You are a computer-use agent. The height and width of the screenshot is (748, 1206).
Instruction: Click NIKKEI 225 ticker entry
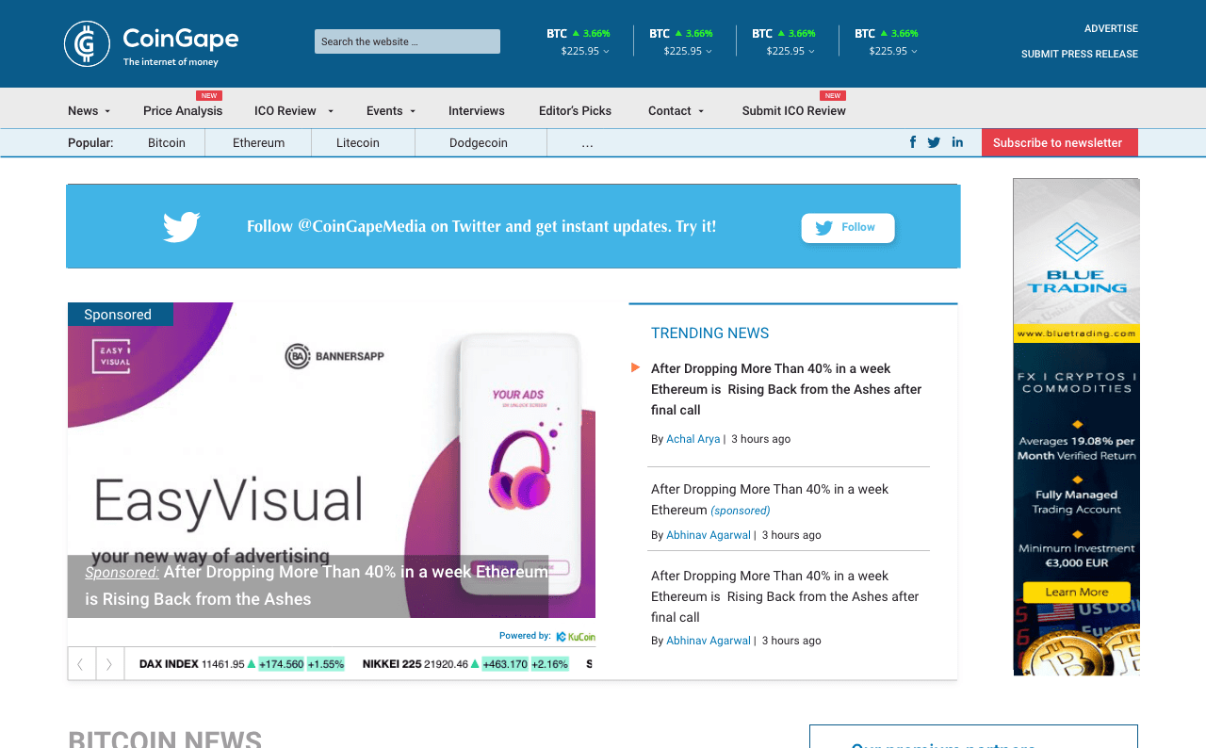coord(465,664)
